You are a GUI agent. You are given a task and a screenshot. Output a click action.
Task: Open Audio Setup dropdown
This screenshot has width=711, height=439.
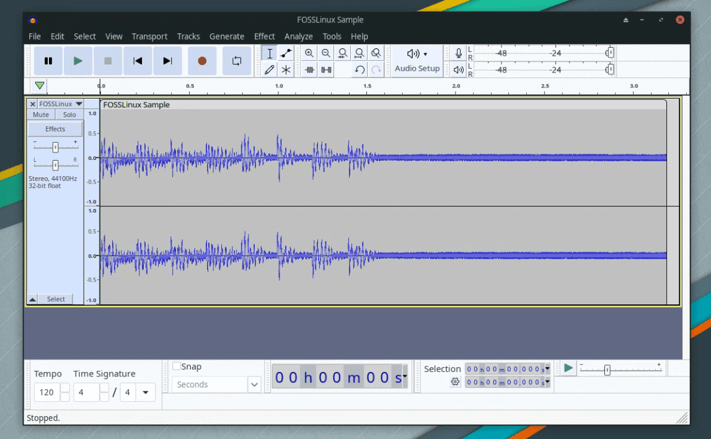pyautogui.click(x=417, y=61)
